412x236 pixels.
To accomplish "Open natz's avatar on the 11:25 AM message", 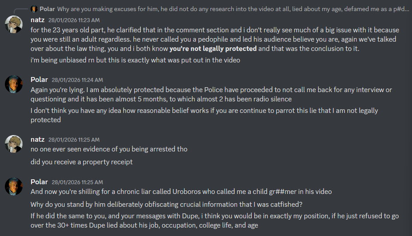I will [14, 144].
